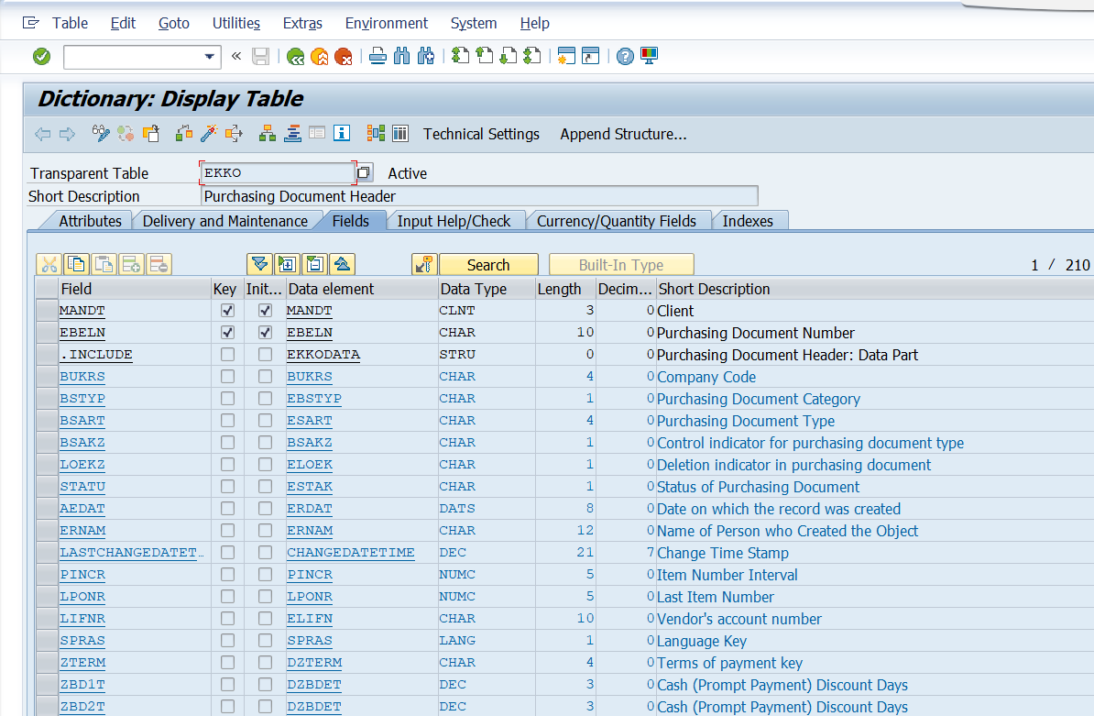
Task: Select the row header for LIFNR field
Action: click(46, 619)
